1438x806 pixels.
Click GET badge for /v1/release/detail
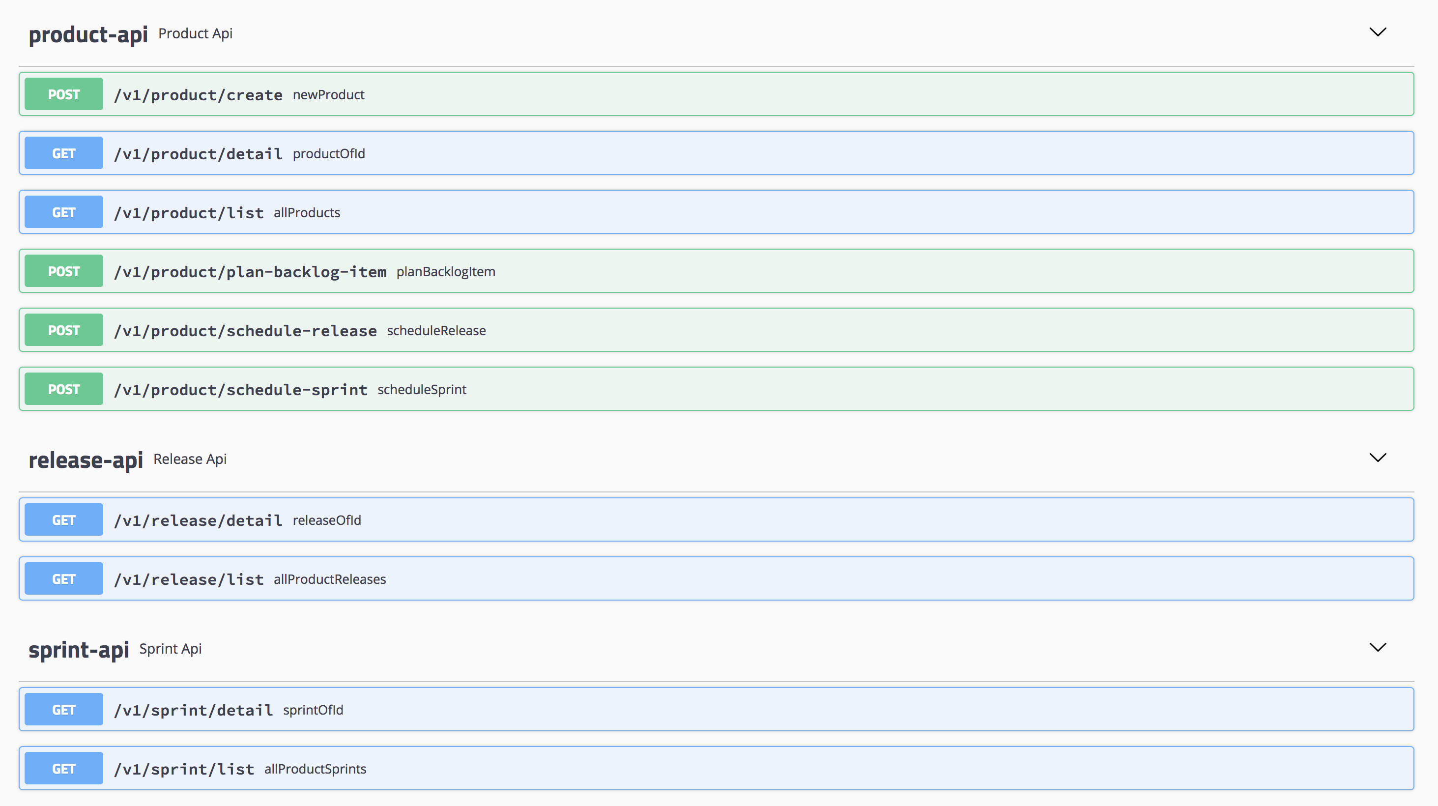coord(63,519)
